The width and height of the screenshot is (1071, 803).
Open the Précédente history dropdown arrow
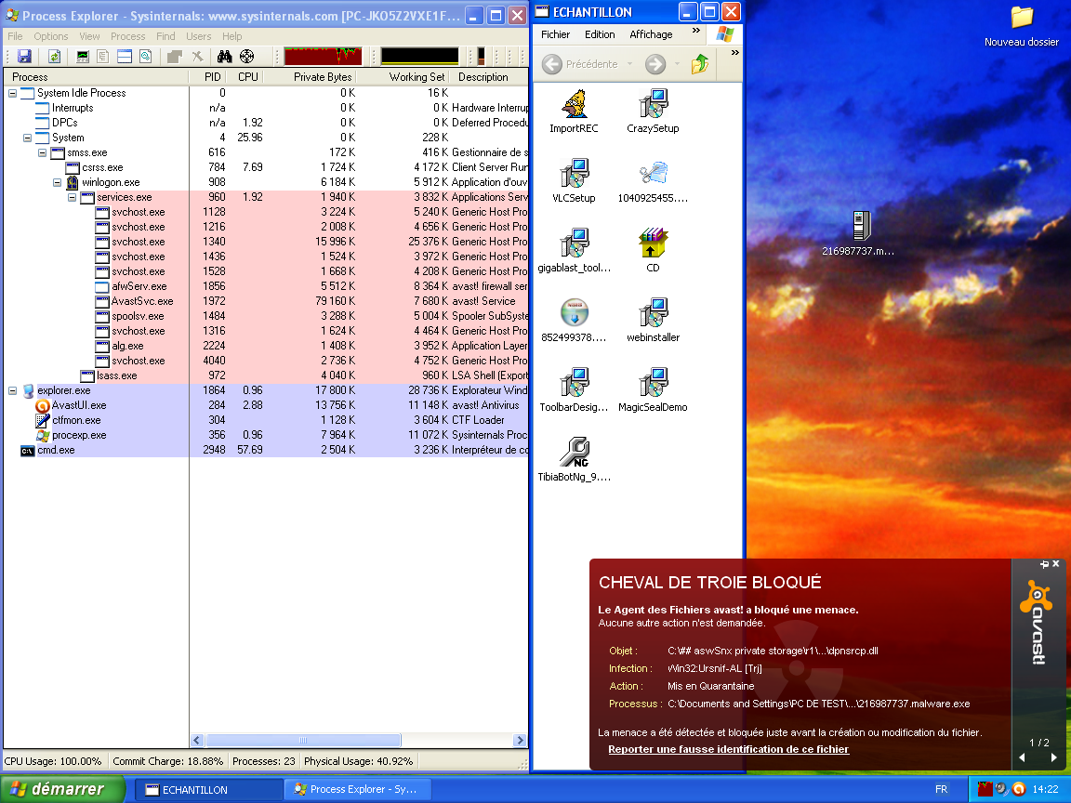tap(629, 64)
